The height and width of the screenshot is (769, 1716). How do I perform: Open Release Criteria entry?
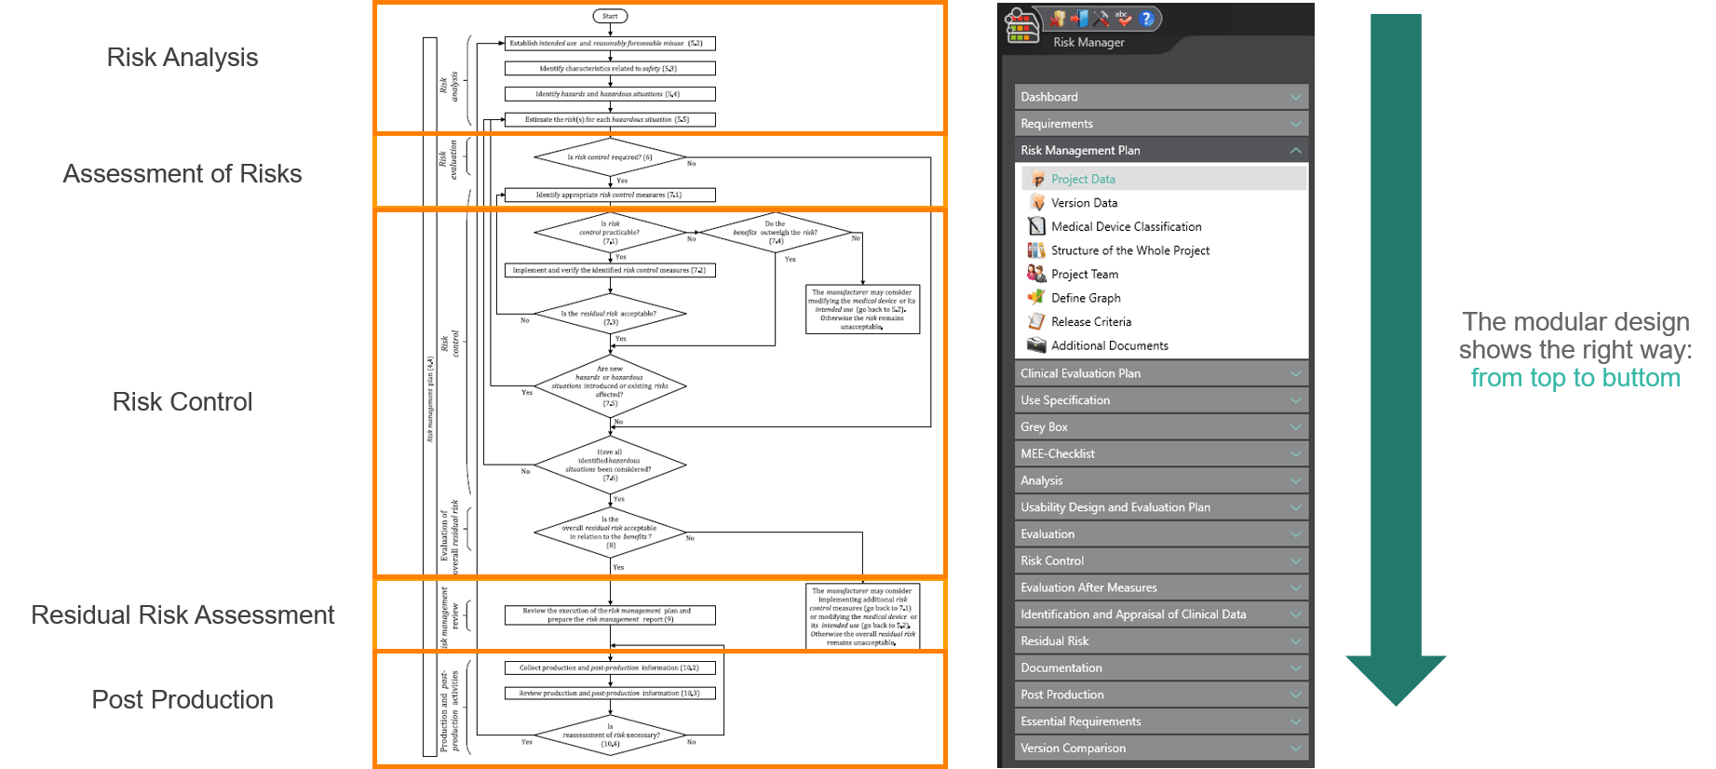tap(1091, 322)
